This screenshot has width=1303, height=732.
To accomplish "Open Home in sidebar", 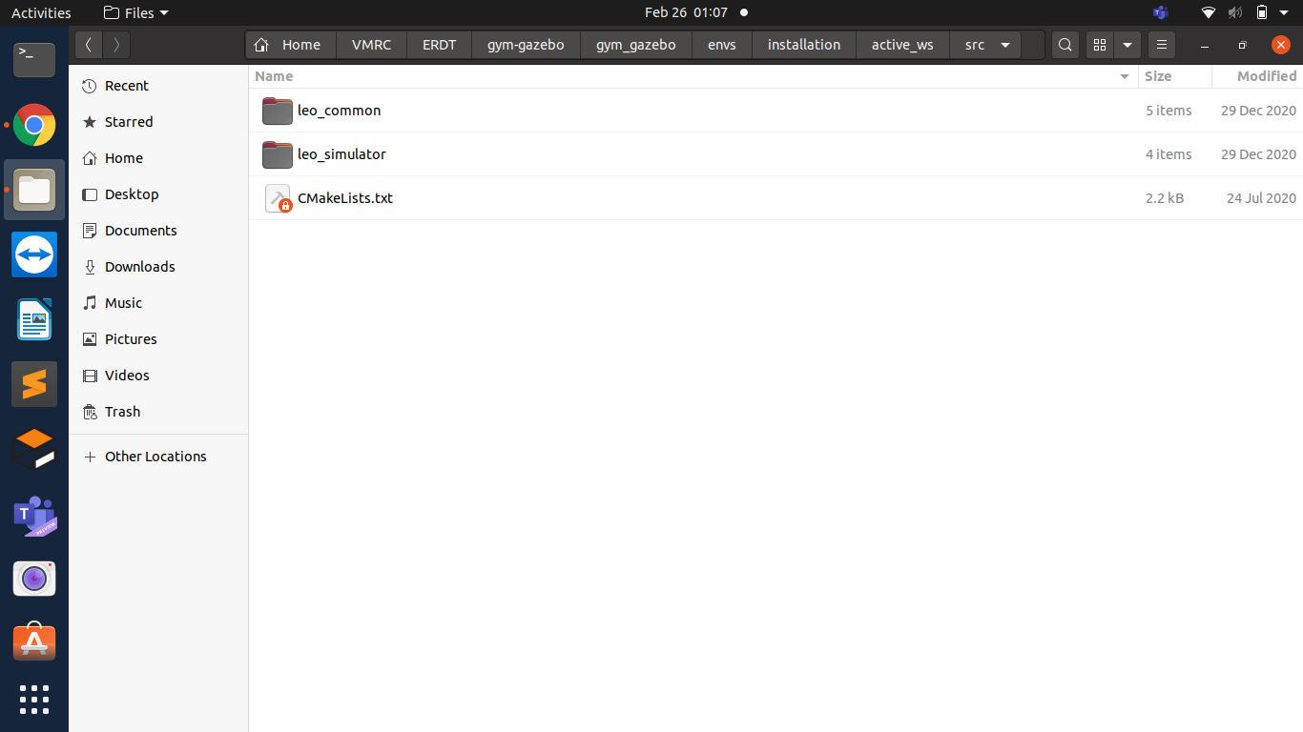I will [158, 158].
